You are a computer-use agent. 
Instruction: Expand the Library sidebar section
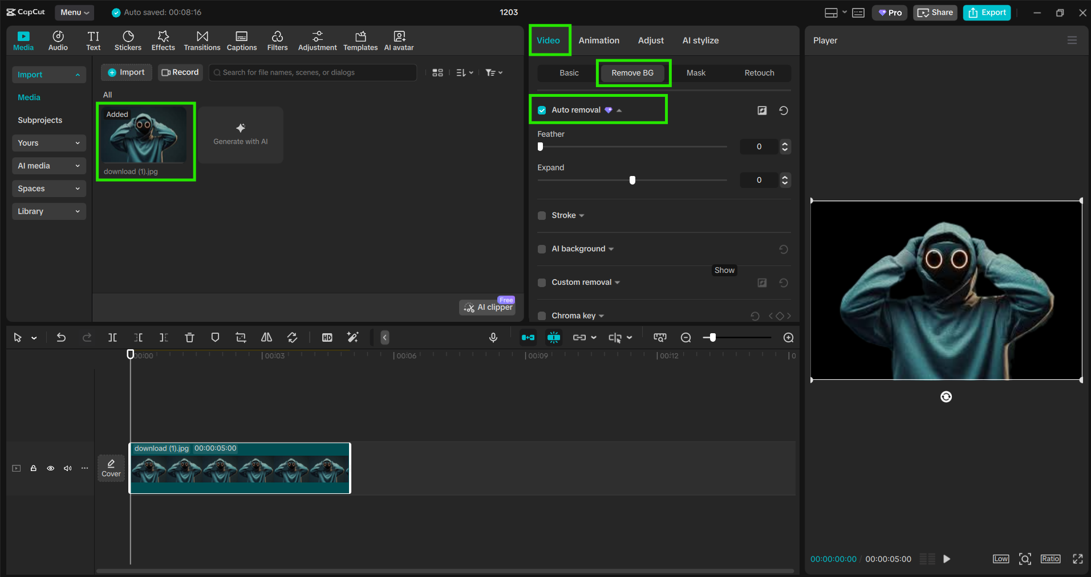pos(48,211)
